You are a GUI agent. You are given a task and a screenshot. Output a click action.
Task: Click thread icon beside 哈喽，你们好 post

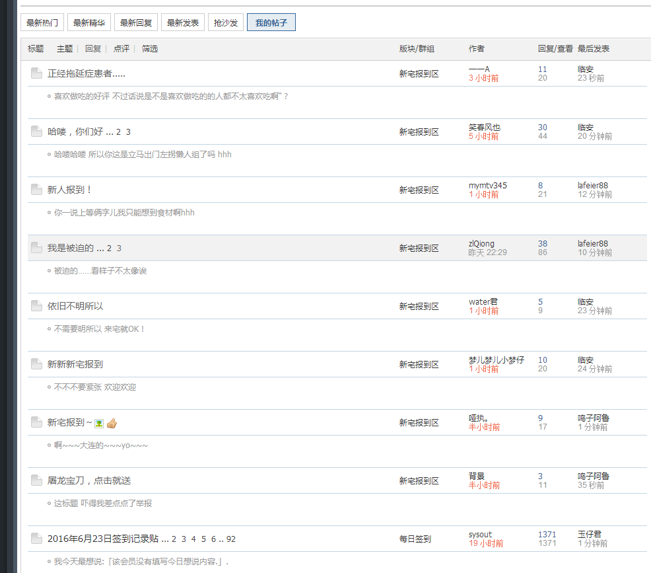tap(36, 132)
